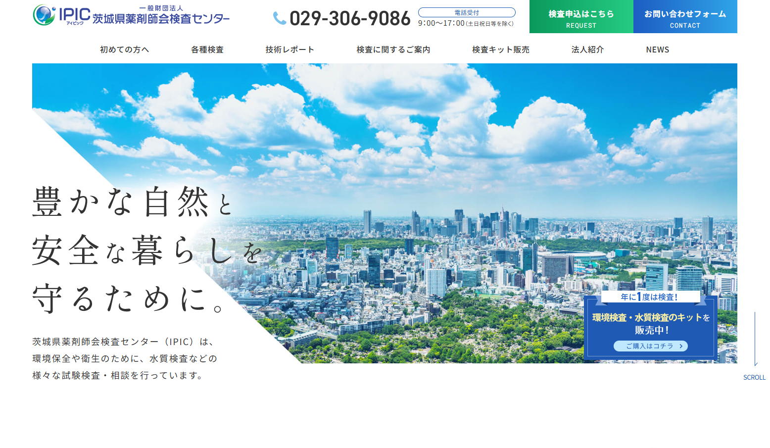Click the 茨城県薬剤師会検査センター site title

[x=161, y=19]
